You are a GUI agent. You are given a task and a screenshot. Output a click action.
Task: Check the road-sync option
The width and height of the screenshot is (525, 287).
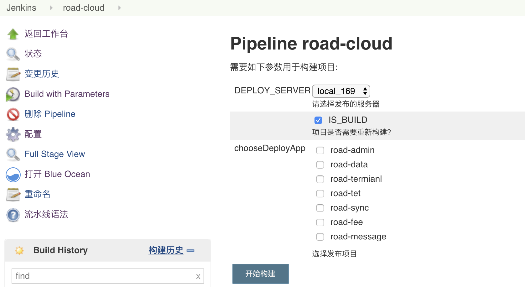(x=320, y=208)
